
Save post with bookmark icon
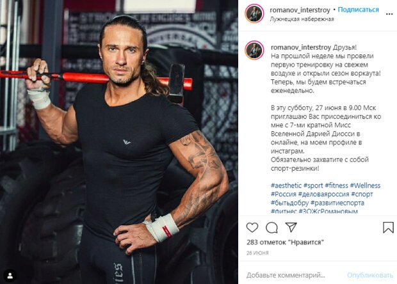click(x=388, y=227)
